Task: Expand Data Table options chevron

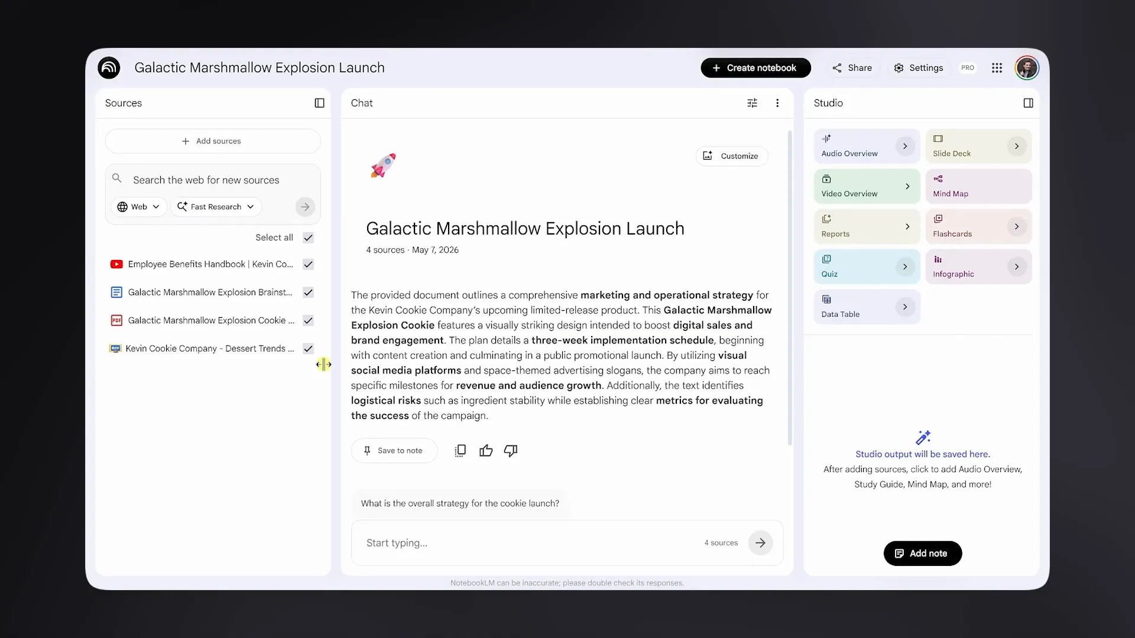Action: pyautogui.click(x=905, y=307)
